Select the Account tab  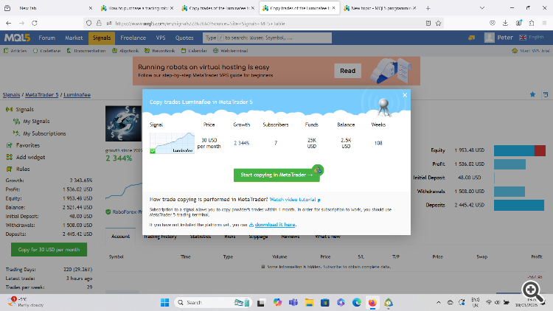pos(121,237)
